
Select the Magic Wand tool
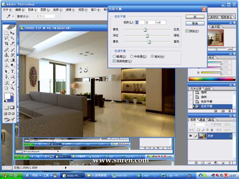pyautogui.click(x=12, y=38)
